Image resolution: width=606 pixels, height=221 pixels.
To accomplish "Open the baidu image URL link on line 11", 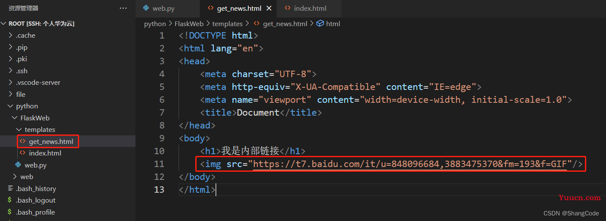I will 410,164.
